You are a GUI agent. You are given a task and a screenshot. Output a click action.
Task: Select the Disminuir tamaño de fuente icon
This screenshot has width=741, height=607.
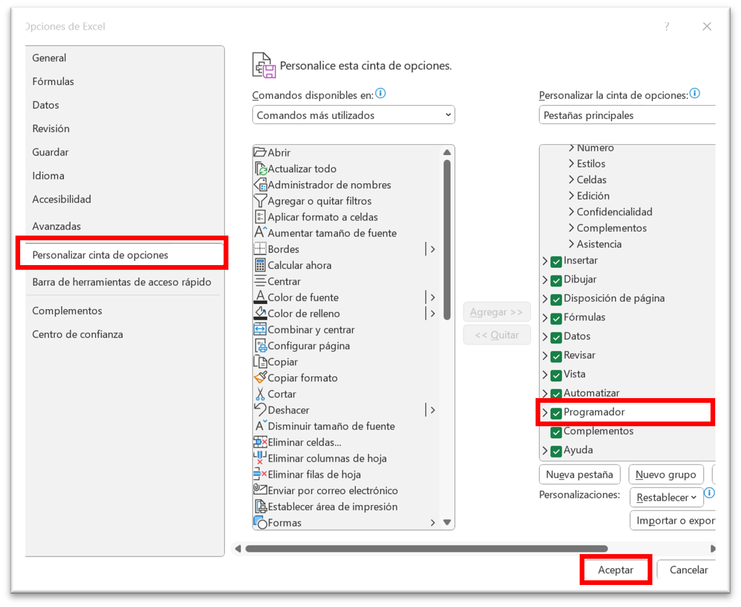pyautogui.click(x=260, y=426)
